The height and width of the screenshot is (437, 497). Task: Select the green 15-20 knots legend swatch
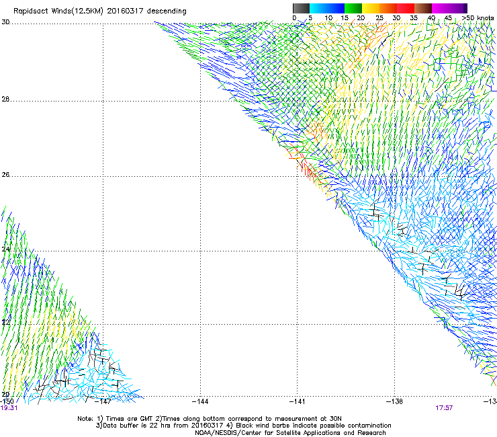pyautogui.click(x=353, y=8)
